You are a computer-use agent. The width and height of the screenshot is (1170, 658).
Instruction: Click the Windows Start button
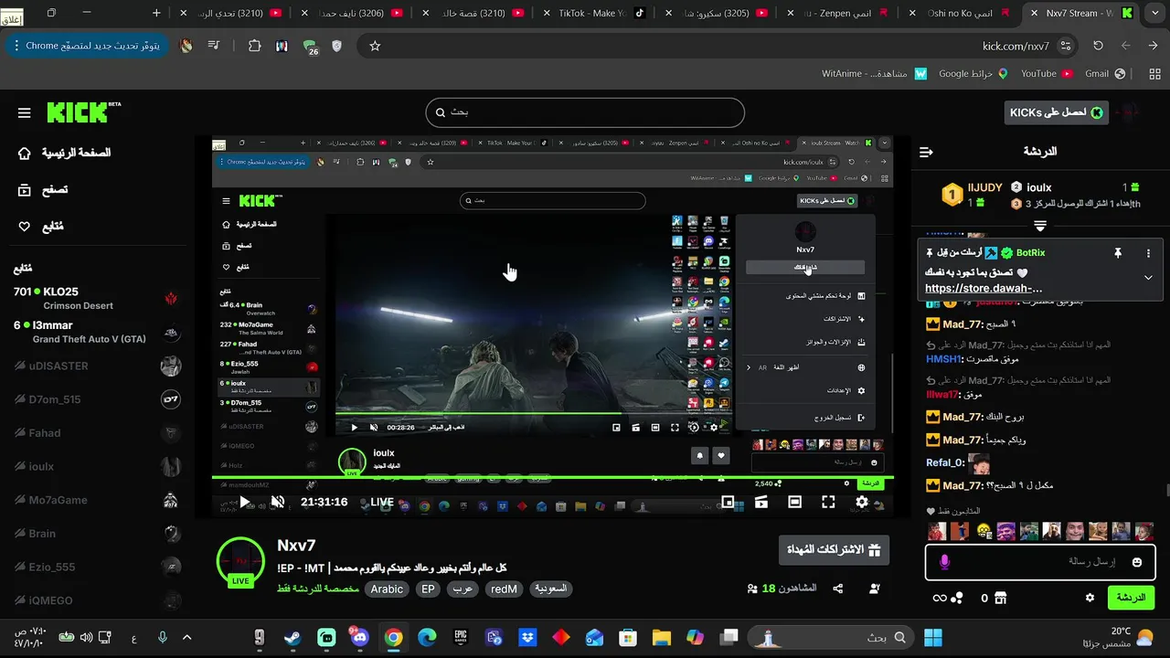coord(933,637)
